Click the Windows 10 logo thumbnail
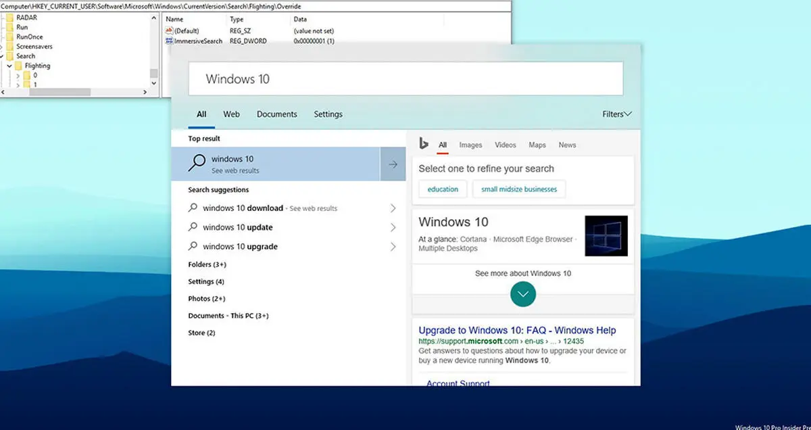Screen dimensions: 811x430 [606, 236]
